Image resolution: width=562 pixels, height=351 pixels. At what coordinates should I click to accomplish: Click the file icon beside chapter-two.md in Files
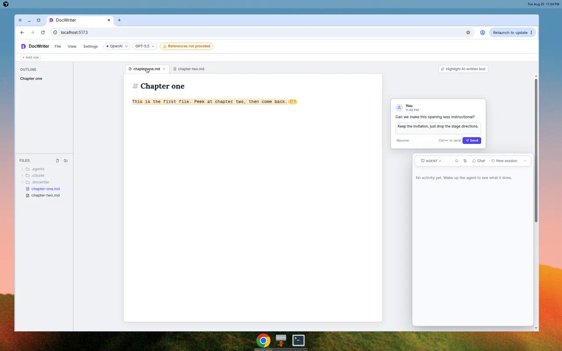(x=28, y=195)
